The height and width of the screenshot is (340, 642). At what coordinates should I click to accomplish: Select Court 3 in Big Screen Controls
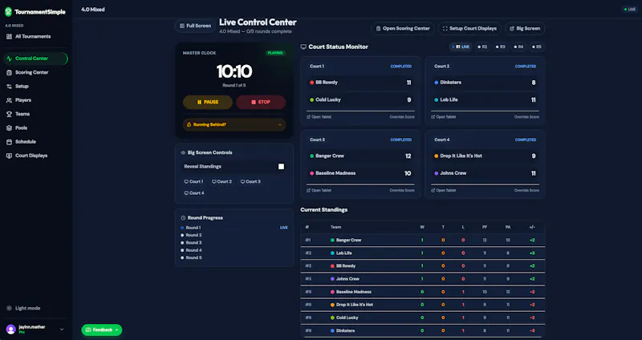pos(250,182)
